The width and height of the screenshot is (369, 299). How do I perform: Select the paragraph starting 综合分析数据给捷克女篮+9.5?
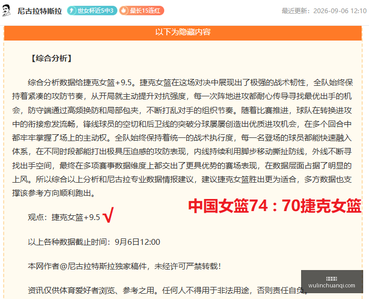182,138
